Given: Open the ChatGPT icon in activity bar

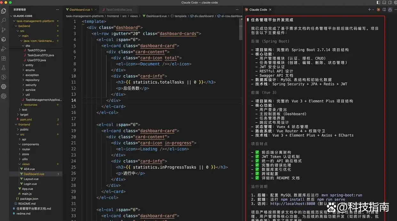Looking at the screenshot, I should click(4, 96).
